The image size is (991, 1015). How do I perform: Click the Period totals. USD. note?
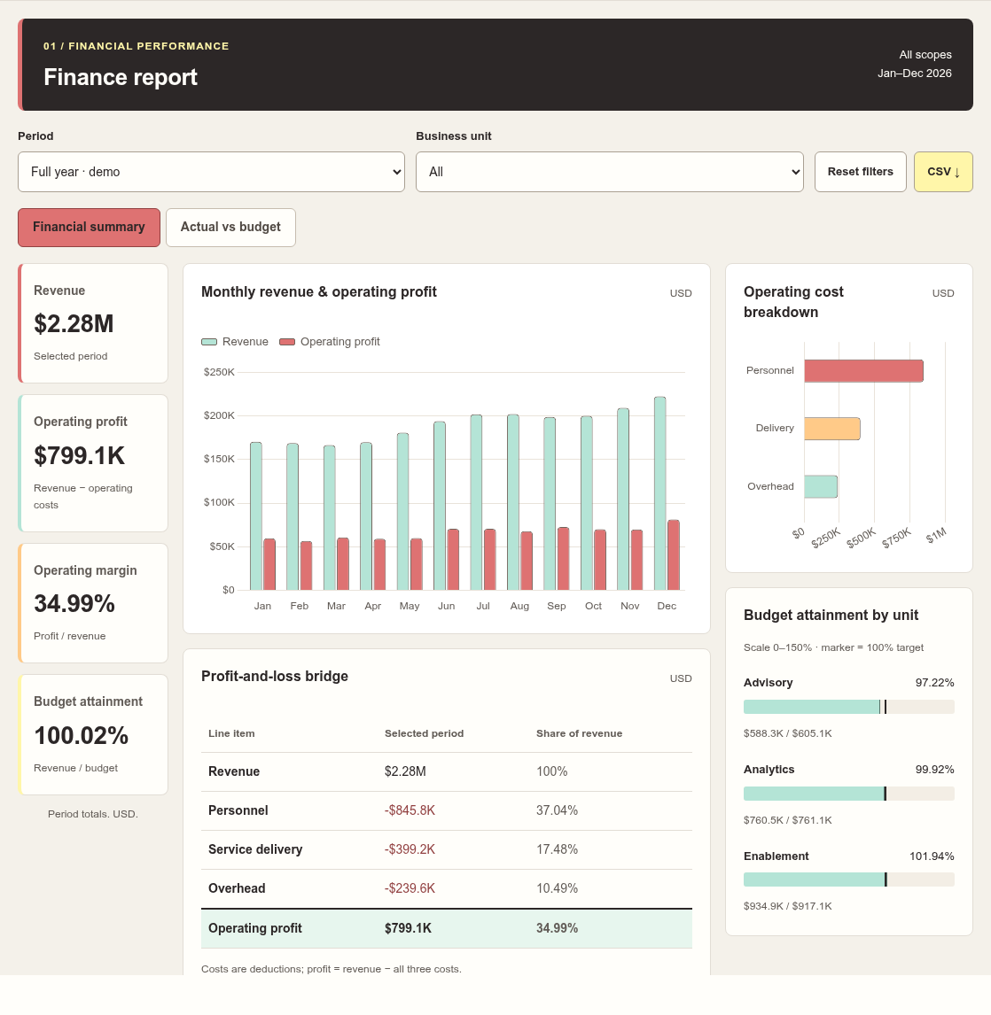92,814
